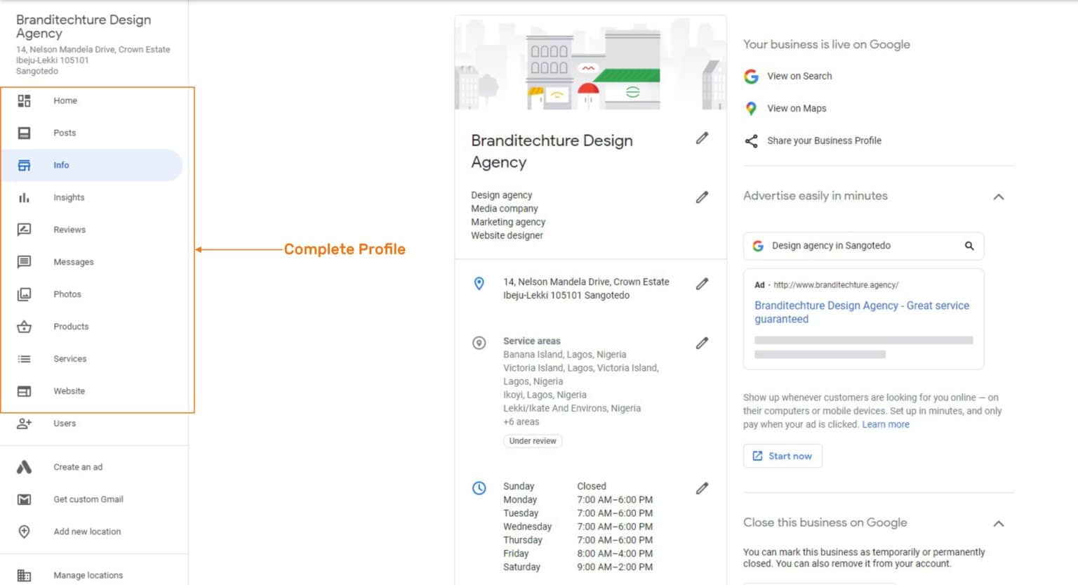Click the Website designer category text
Screen dimensions: 1078x585
(x=507, y=235)
